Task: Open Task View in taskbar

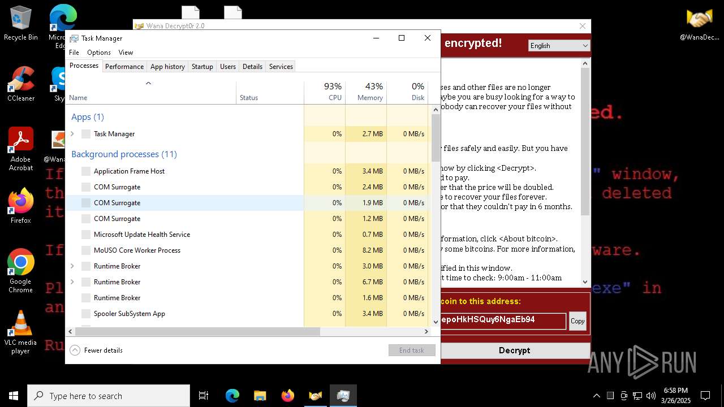Action: [204, 396]
